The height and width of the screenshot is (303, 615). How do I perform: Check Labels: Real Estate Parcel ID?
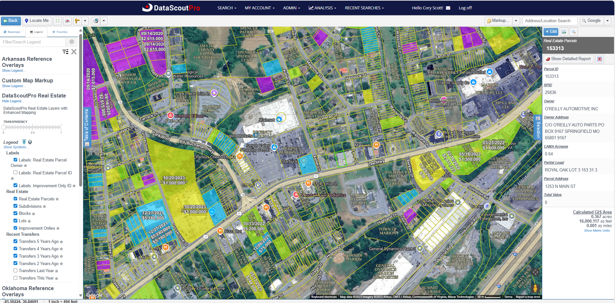coord(15,172)
